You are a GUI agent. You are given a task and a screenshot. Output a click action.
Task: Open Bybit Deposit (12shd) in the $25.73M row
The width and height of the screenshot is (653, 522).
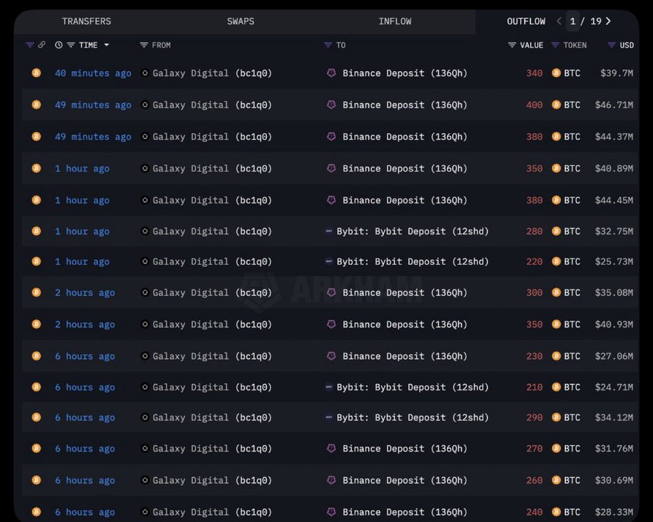[412, 262]
